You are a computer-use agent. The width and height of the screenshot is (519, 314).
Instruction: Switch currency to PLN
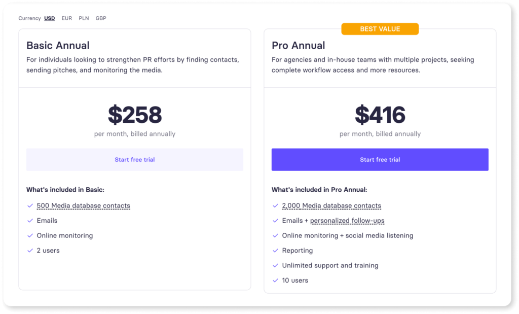click(84, 18)
